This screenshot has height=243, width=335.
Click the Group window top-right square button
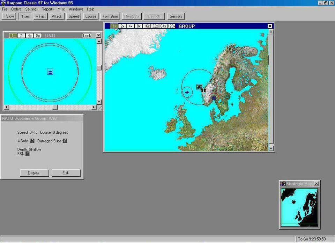pos(270,26)
